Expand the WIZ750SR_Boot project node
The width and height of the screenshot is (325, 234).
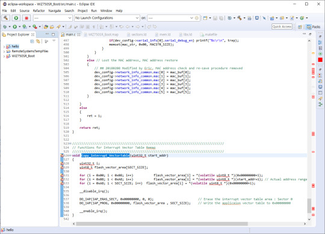click(x=4, y=56)
